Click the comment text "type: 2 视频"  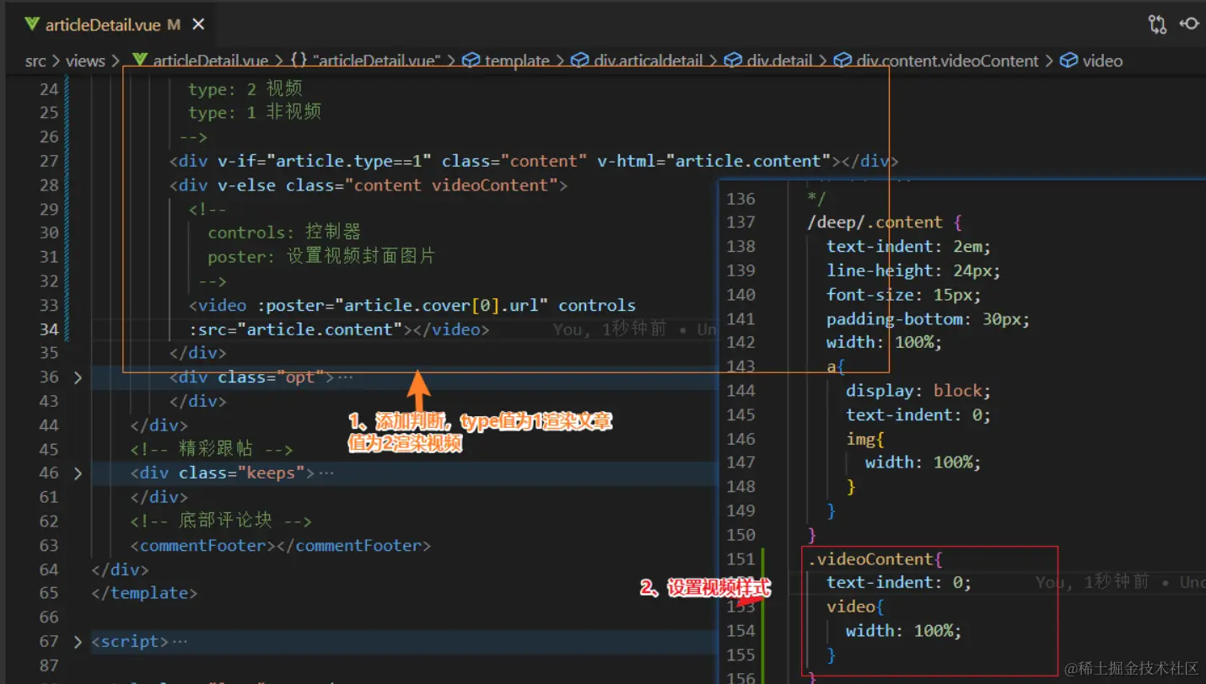pos(245,88)
